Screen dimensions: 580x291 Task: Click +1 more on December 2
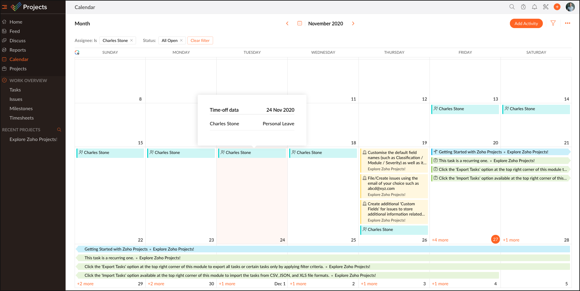tap(298, 284)
